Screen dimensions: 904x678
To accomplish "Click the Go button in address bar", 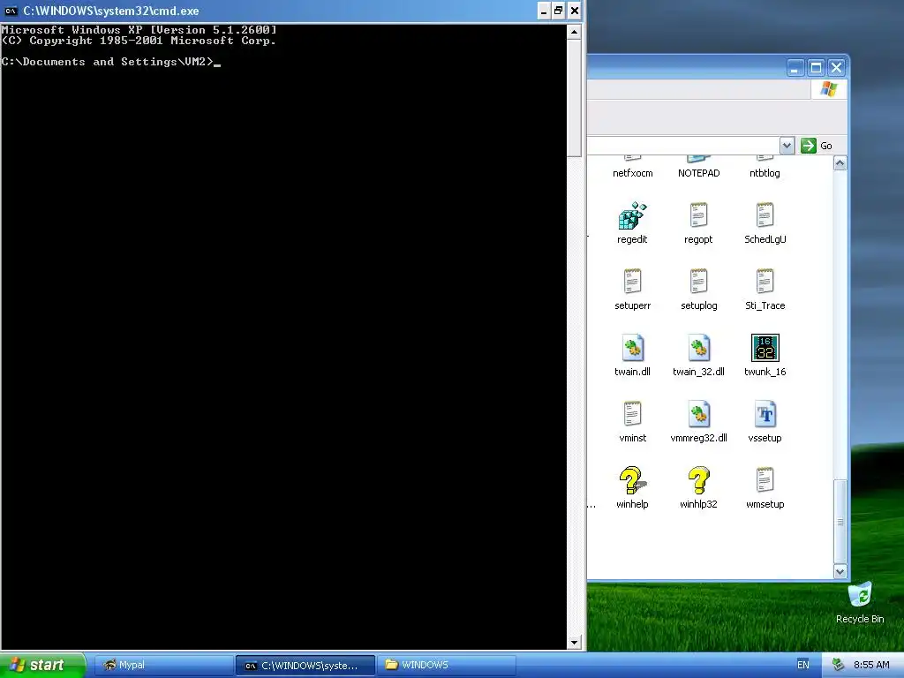I will 817,146.
